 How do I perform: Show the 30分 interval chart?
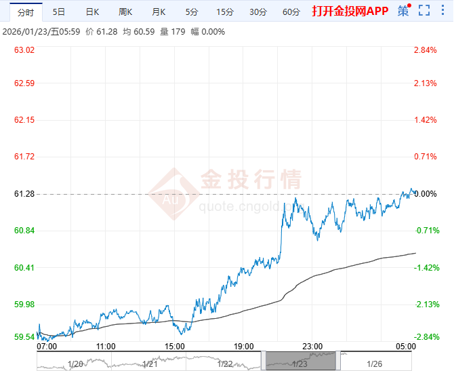[258, 12]
